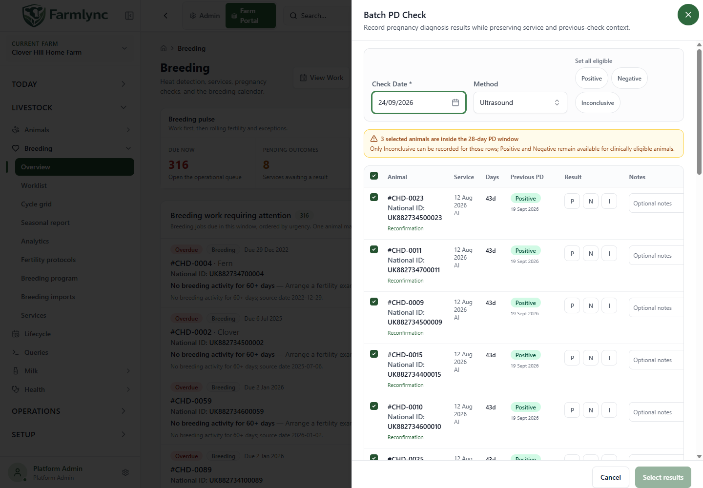The width and height of the screenshot is (703, 488).
Task: Click Select results button
Action: point(663,477)
